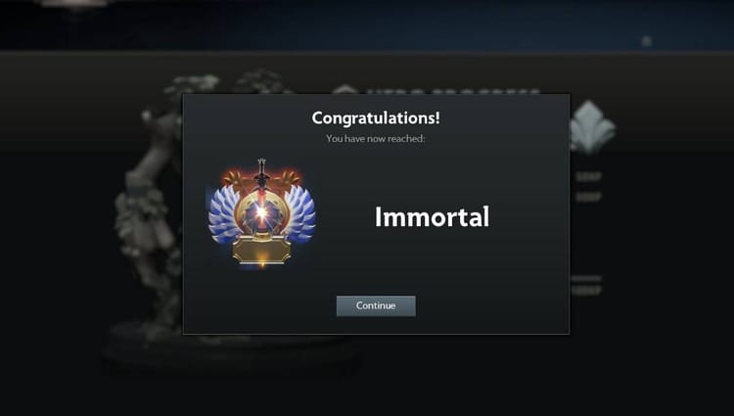Click the Congratulations! heading
The height and width of the screenshot is (416, 734).
(376, 117)
